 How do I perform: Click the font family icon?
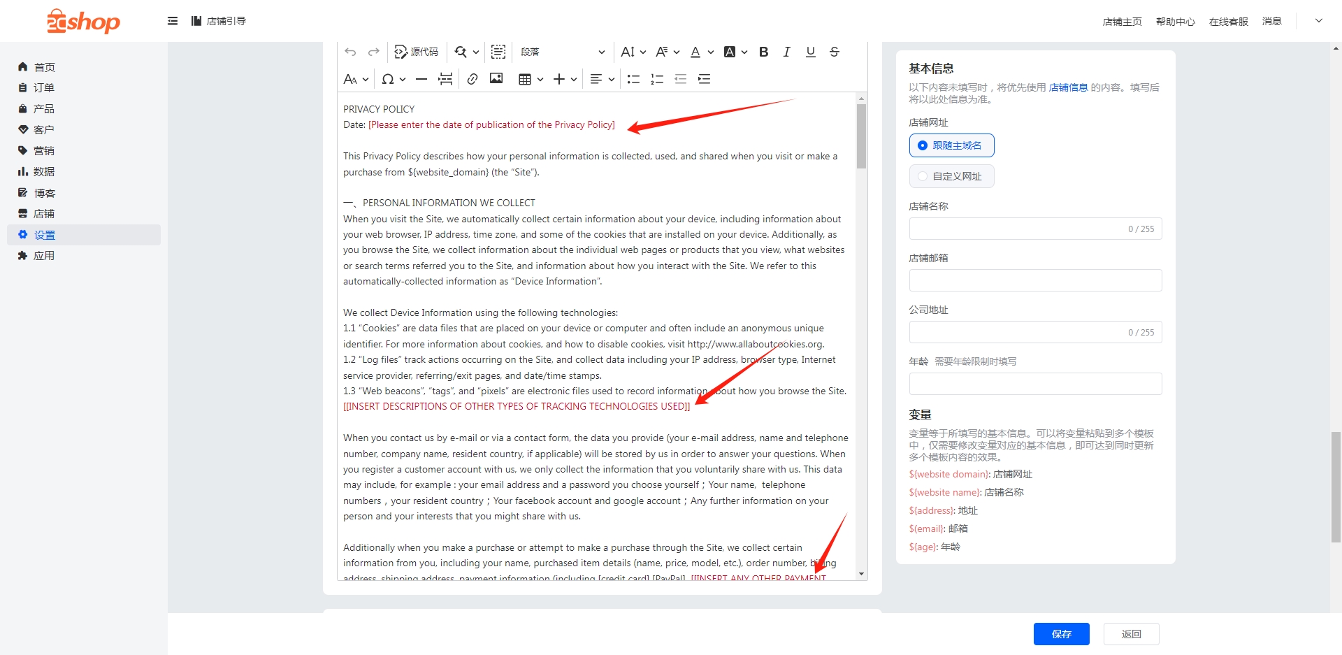click(x=661, y=52)
